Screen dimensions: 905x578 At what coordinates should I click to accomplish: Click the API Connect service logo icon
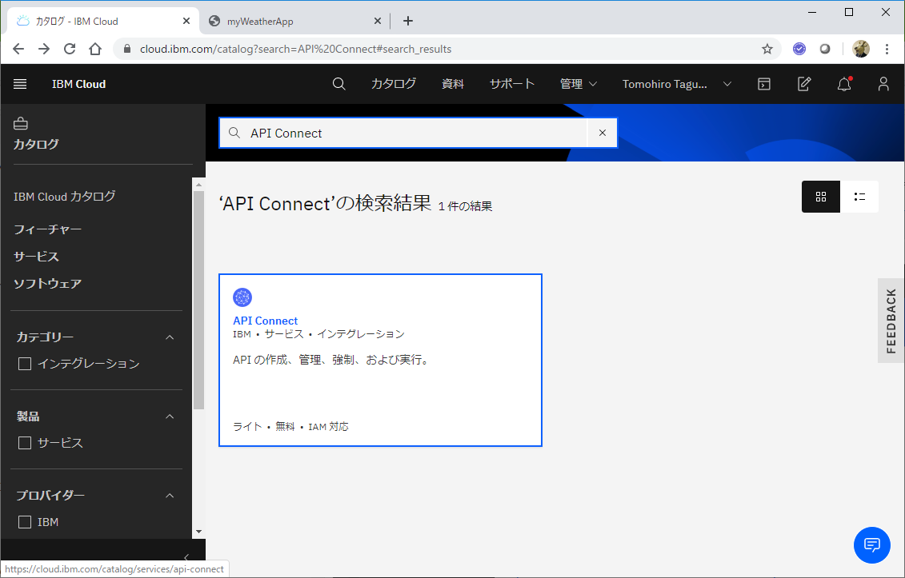[x=242, y=297]
